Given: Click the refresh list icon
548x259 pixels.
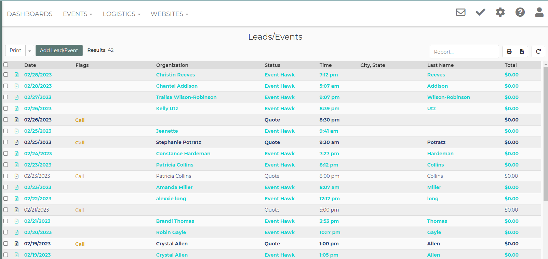Looking at the screenshot, I should pos(538,52).
